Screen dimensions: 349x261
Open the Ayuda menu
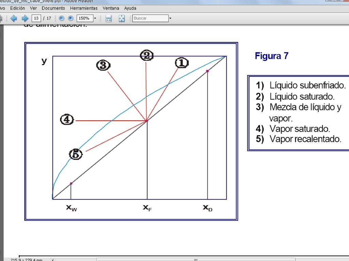click(x=130, y=8)
